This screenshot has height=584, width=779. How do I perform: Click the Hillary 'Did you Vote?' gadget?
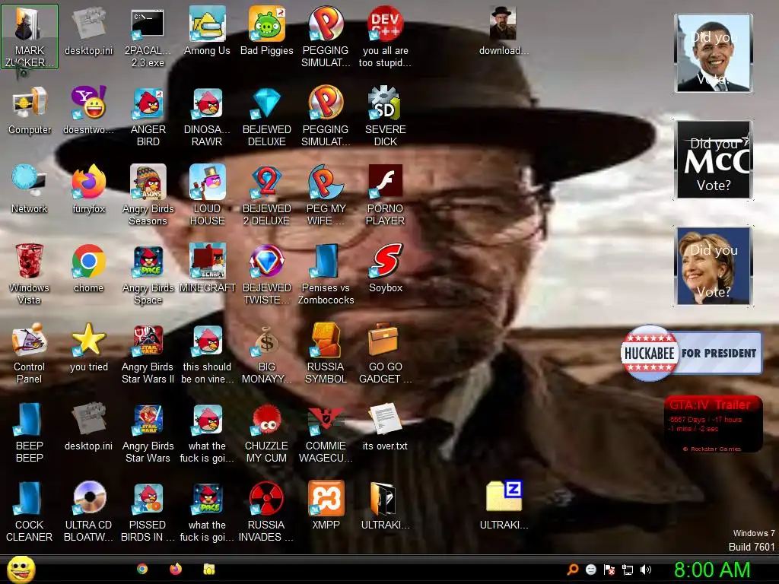[714, 266]
